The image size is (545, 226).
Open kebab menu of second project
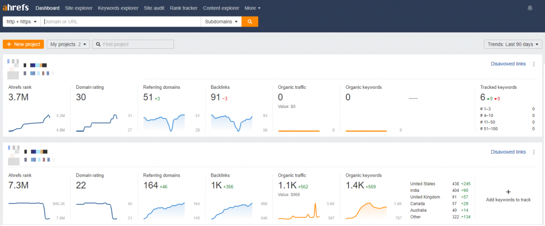[534, 152]
